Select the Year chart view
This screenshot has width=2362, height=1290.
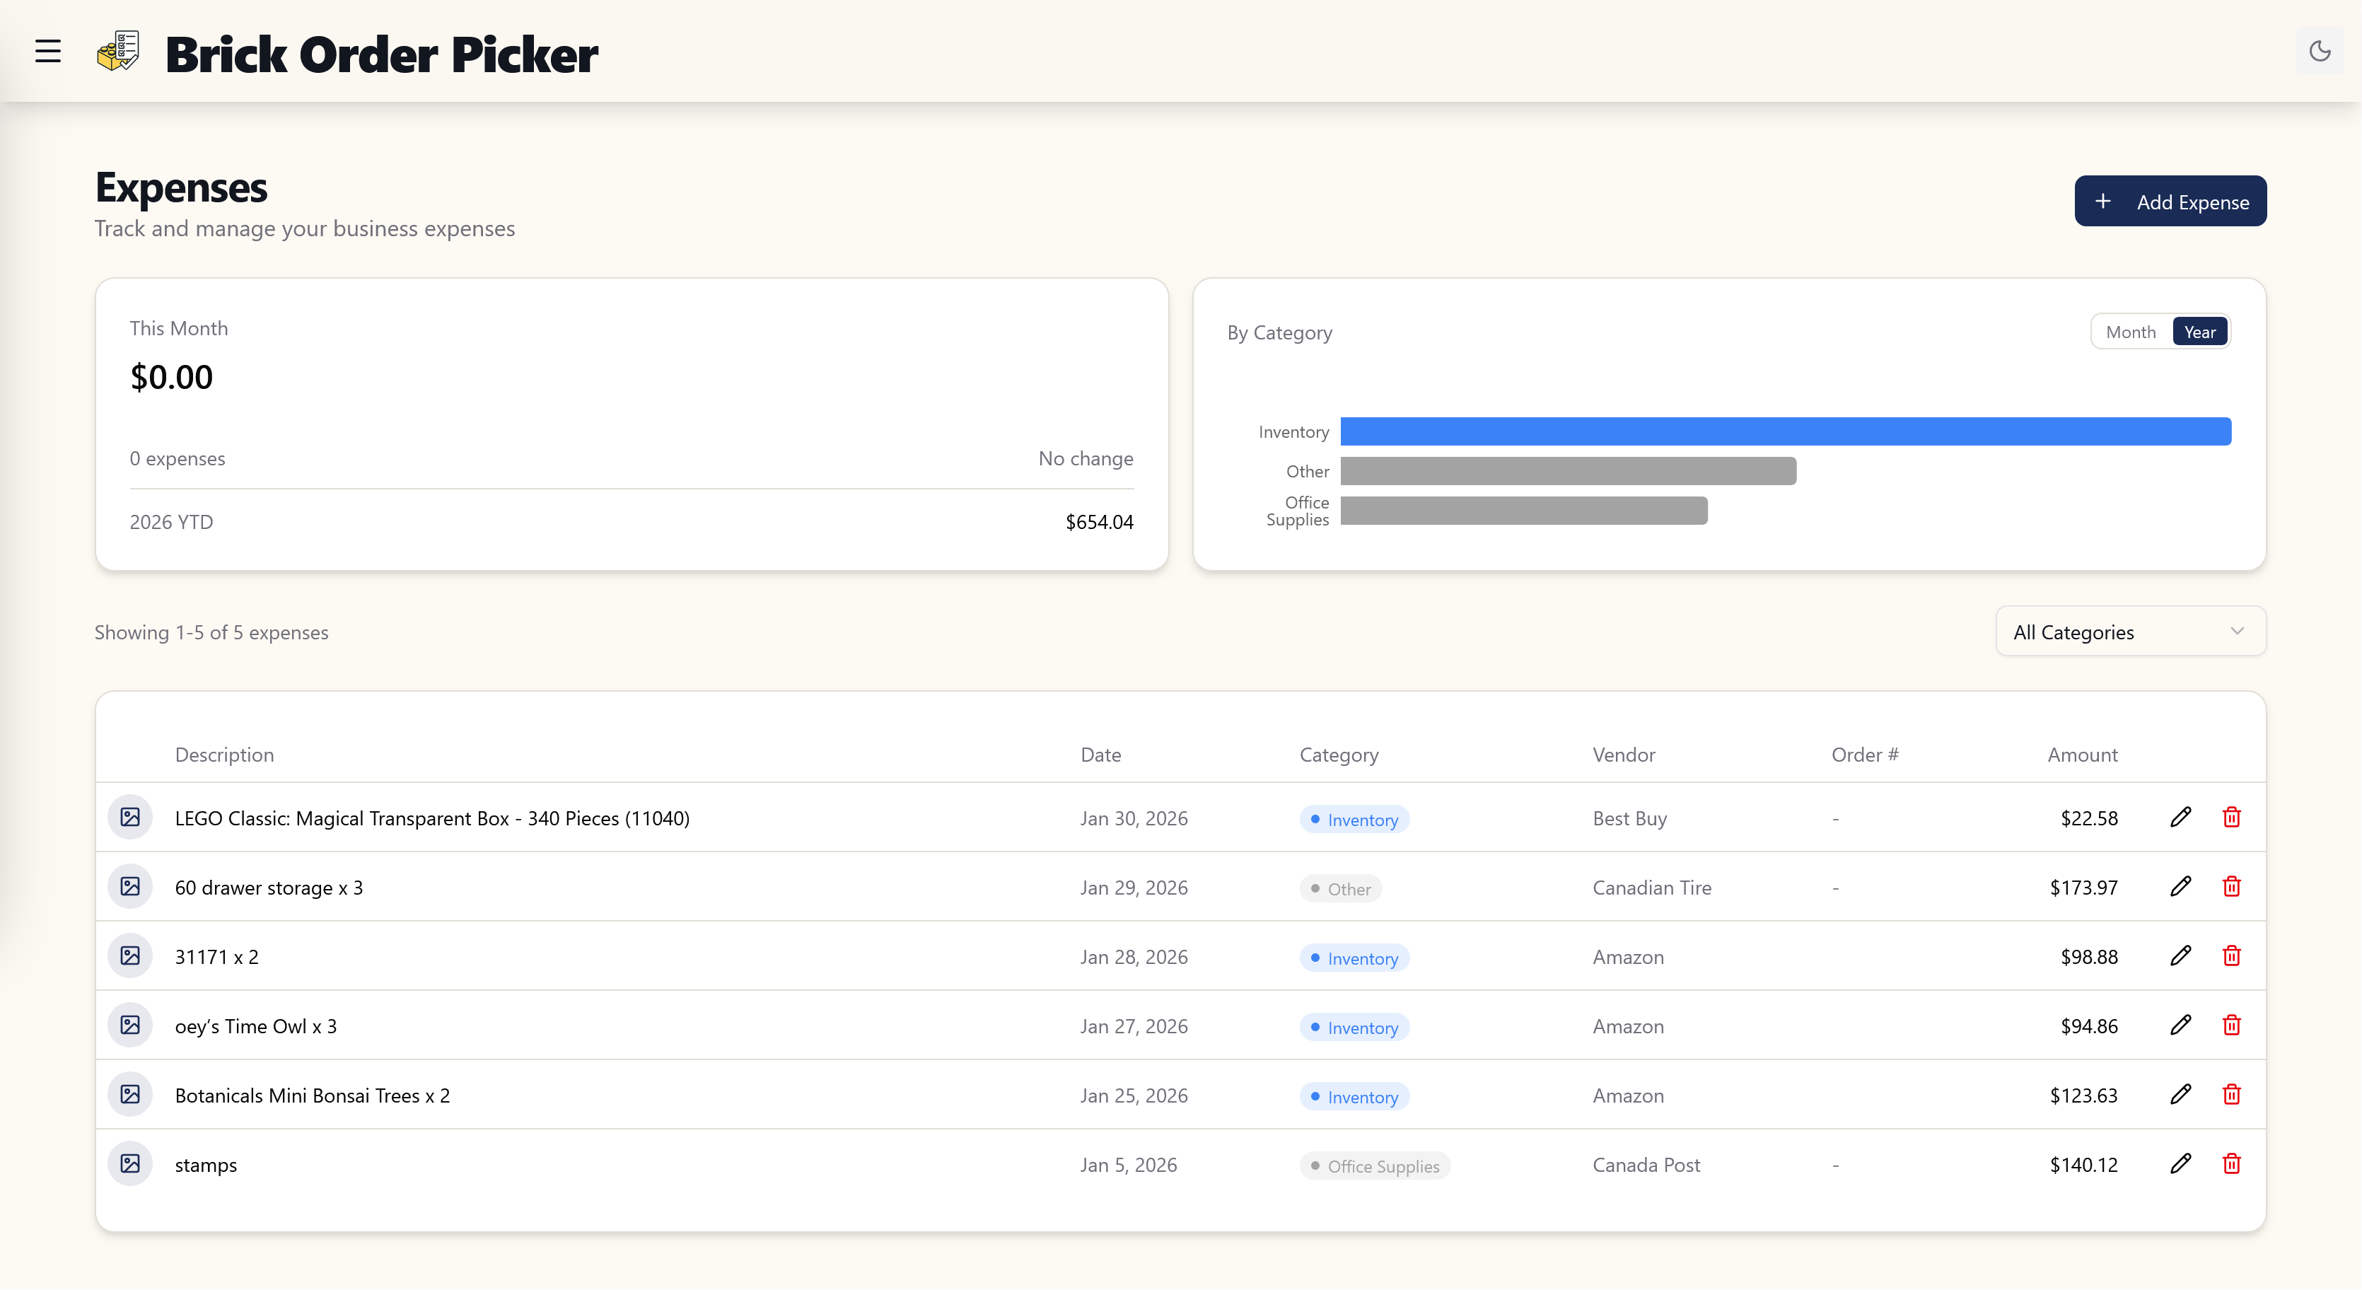point(2199,332)
